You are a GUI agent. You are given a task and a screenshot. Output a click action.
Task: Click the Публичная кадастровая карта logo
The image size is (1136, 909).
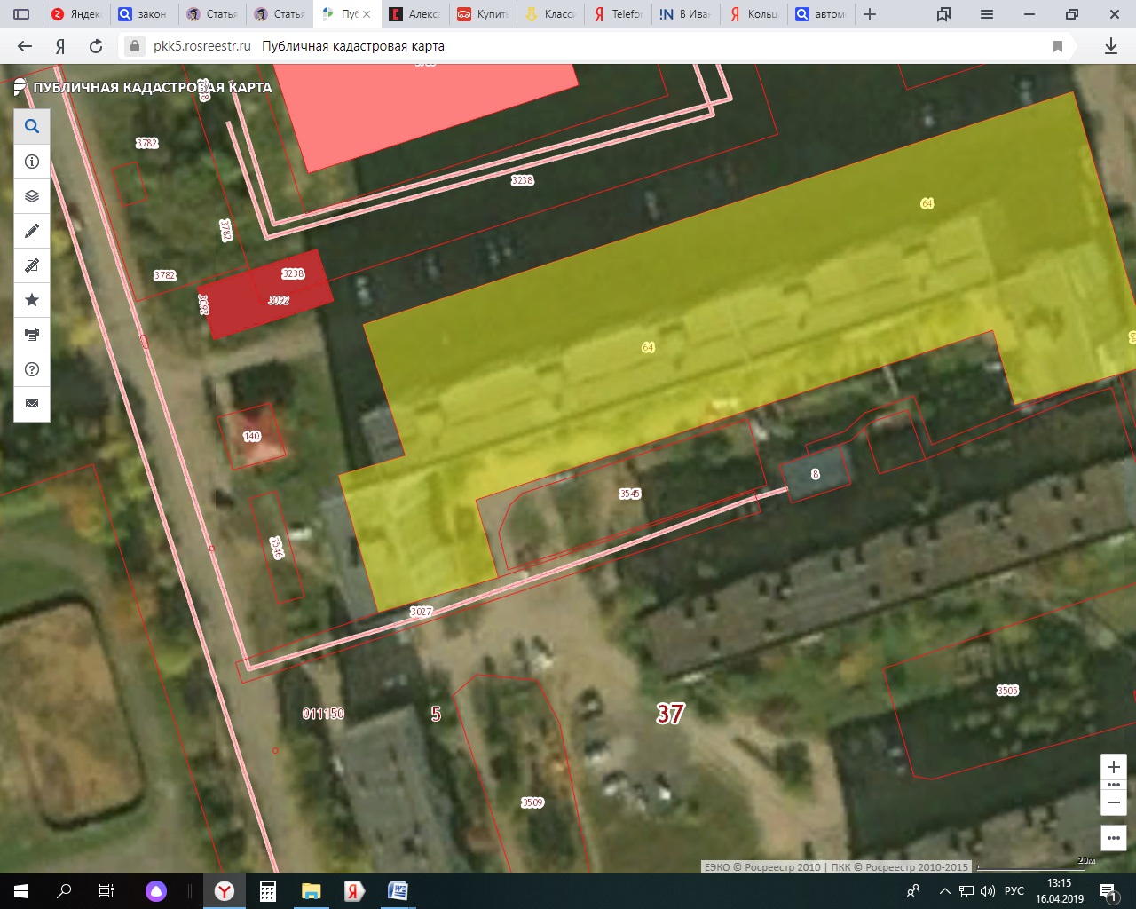click(x=143, y=87)
